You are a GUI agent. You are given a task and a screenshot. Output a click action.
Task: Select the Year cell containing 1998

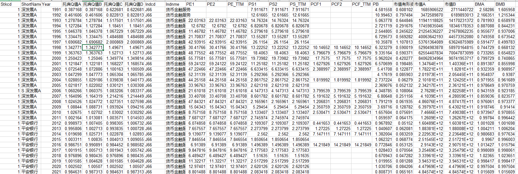(51, 47)
